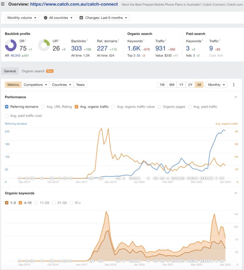
Task: Uncheck the 4–10 keyword positions checkbox
Action: click(21, 202)
